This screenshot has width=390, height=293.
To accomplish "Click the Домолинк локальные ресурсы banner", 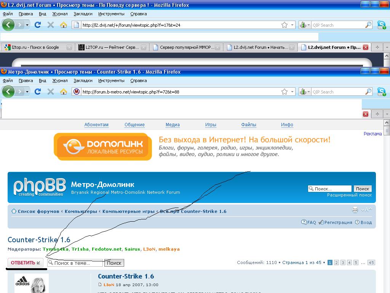I will tap(103, 147).
